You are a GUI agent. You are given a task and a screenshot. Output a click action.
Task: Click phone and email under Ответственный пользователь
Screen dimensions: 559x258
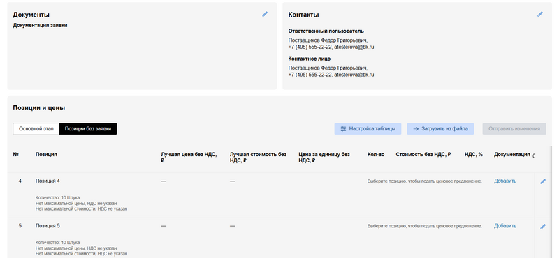pyautogui.click(x=331, y=47)
